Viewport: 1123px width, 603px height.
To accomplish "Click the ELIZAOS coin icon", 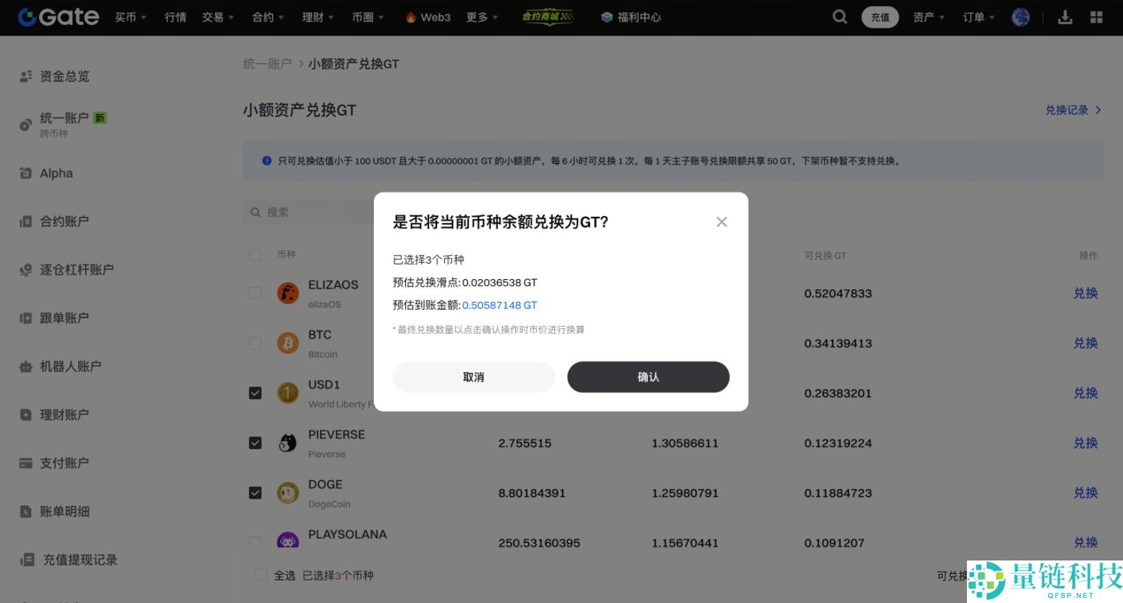I will point(287,293).
